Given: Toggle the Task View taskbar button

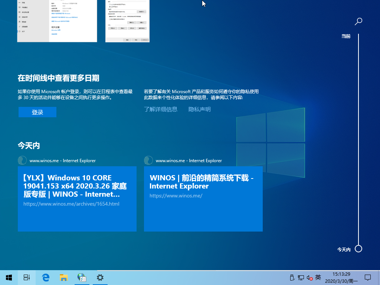Looking at the screenshot, I should pos(27,278).
